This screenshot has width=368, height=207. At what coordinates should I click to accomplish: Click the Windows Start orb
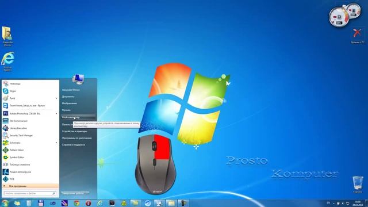pyautogui.click(x=5, y=203)
